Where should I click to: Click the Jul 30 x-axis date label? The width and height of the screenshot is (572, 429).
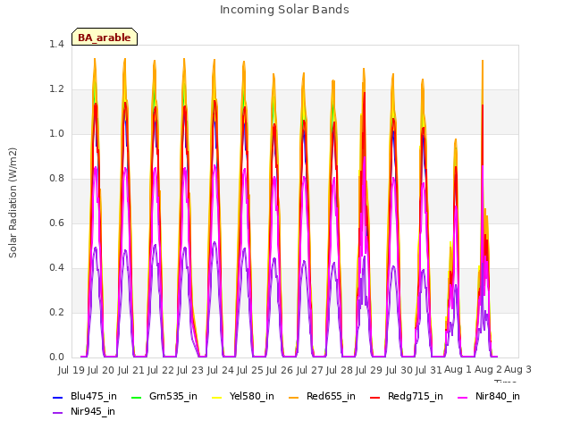400,370
